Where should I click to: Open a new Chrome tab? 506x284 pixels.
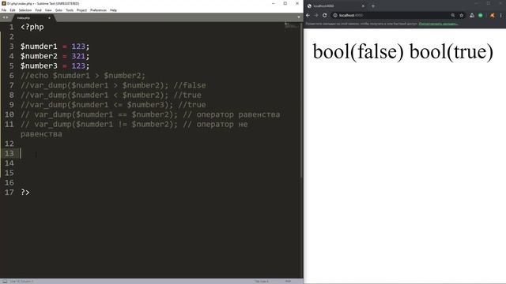373,6
